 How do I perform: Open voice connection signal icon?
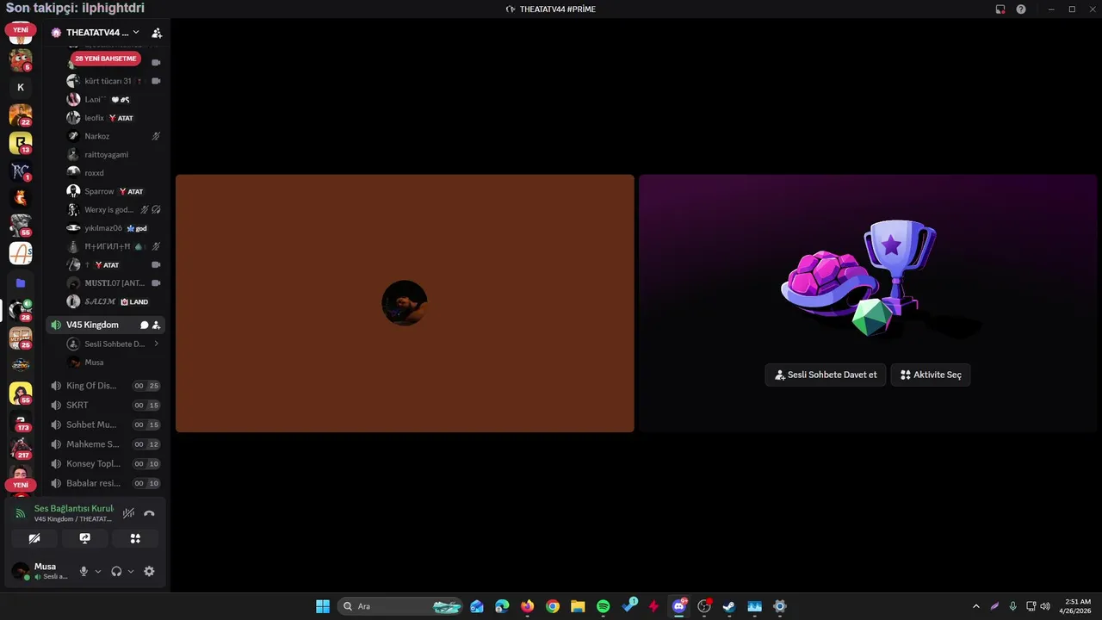pyautogui.click(x=21, y=513)
